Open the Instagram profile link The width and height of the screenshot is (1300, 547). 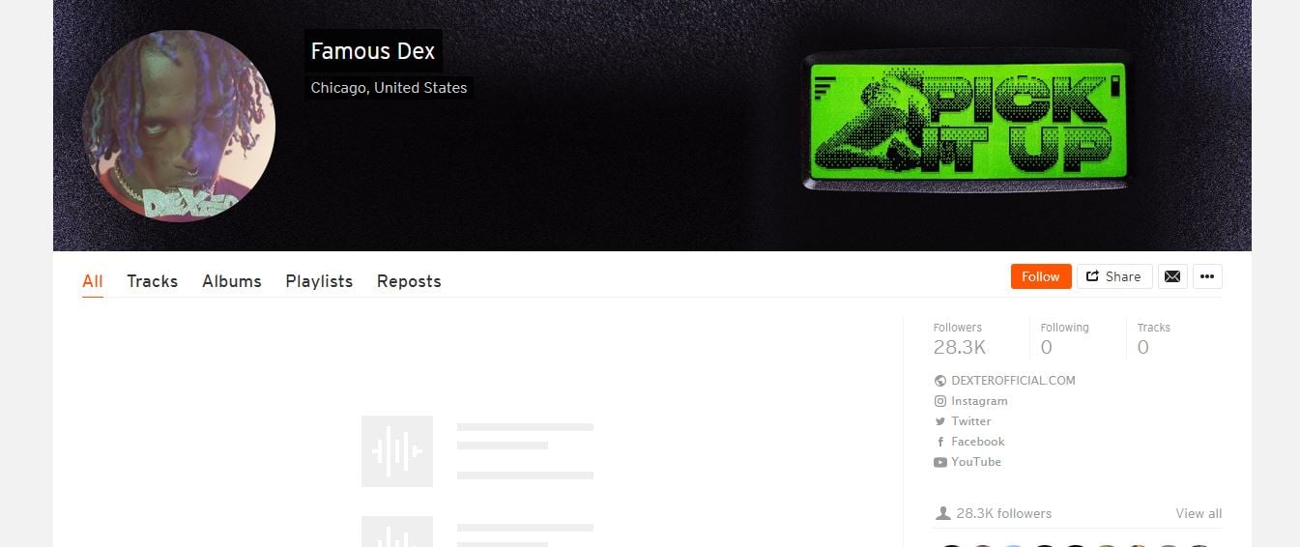[x=970, y=401]
